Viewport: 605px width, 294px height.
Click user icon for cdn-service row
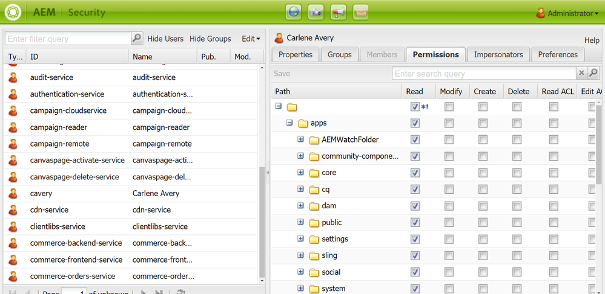13,209
